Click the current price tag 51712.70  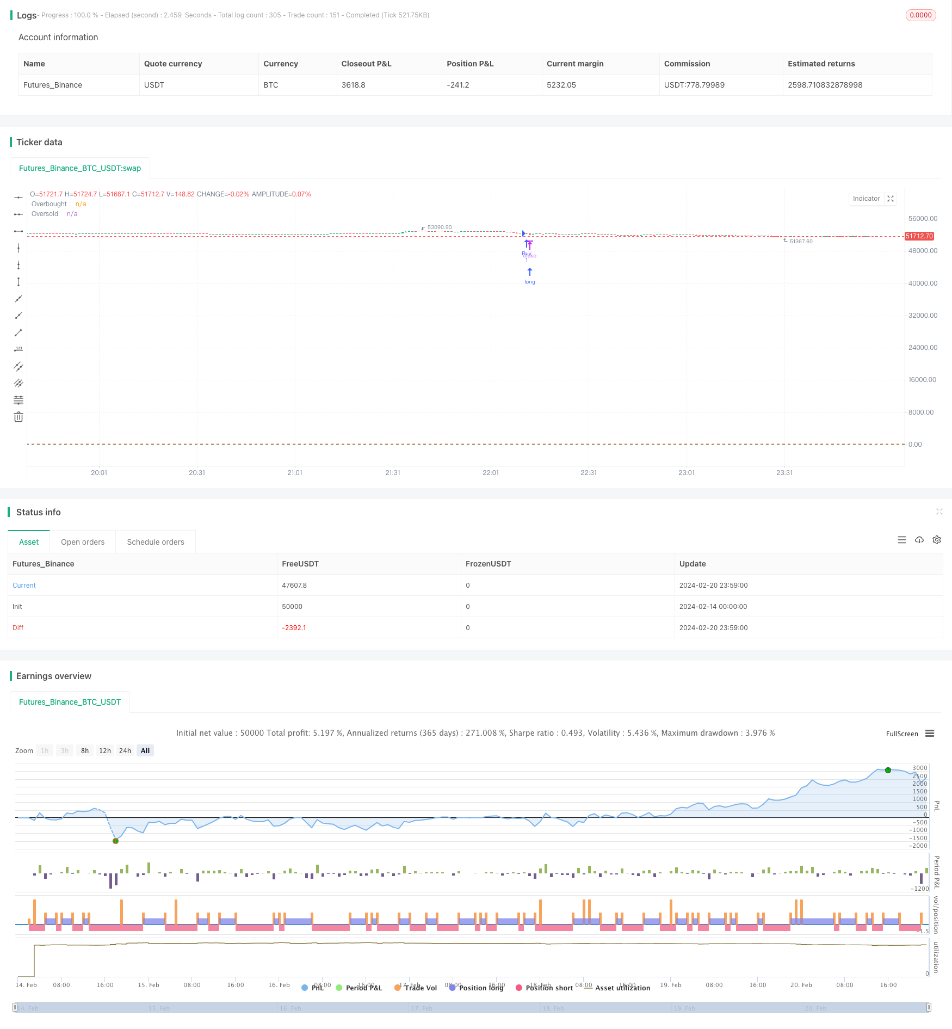click(919, 236)
